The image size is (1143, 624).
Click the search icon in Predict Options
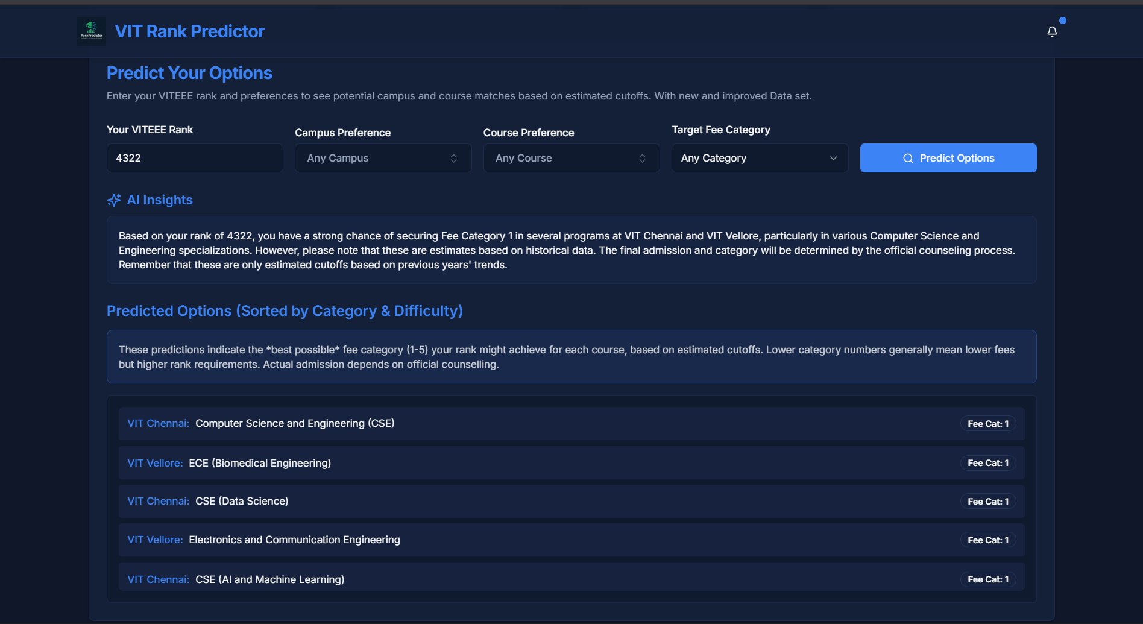[x=908, y=159]
